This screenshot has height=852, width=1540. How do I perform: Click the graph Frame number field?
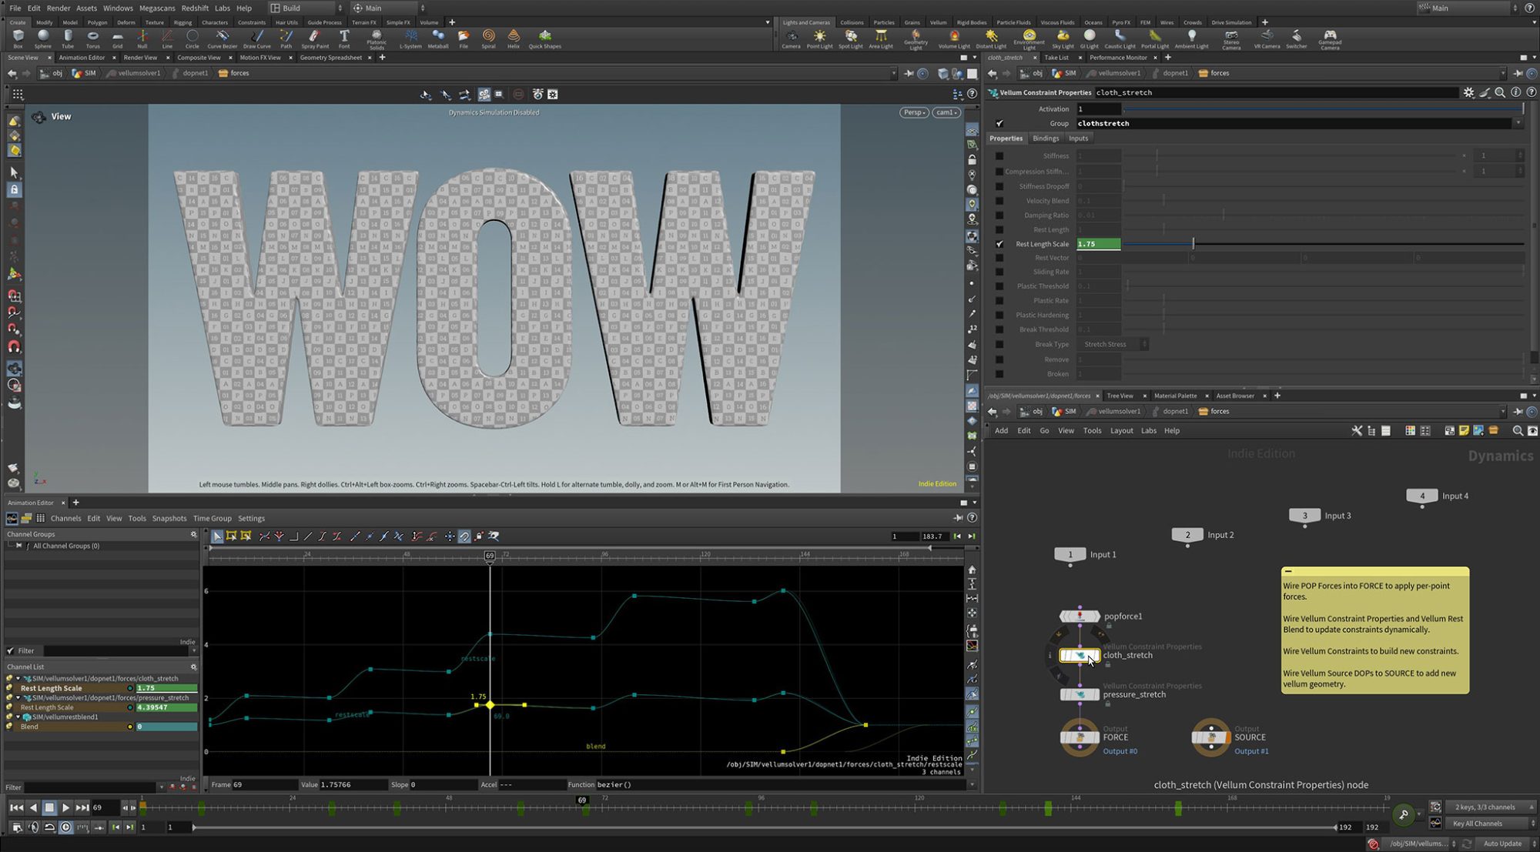(265, 784)
